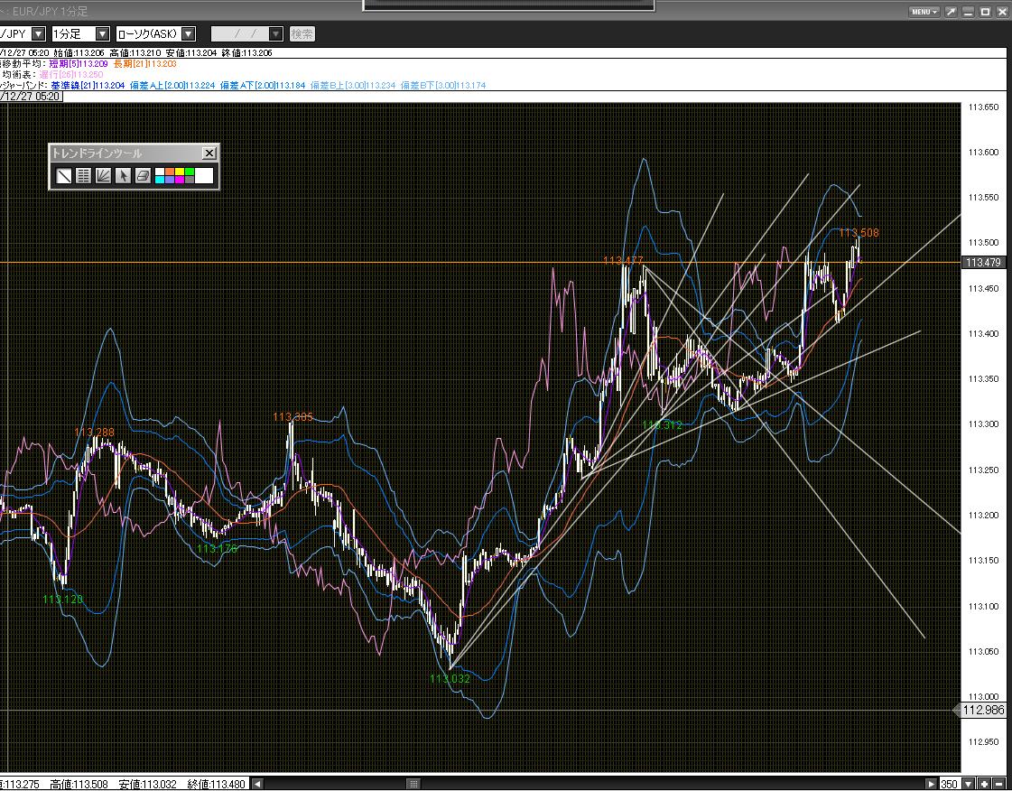Expand the 1分足 timeframe dropdown
Viewport: 1012px width, 791px height.
(102, 33)
